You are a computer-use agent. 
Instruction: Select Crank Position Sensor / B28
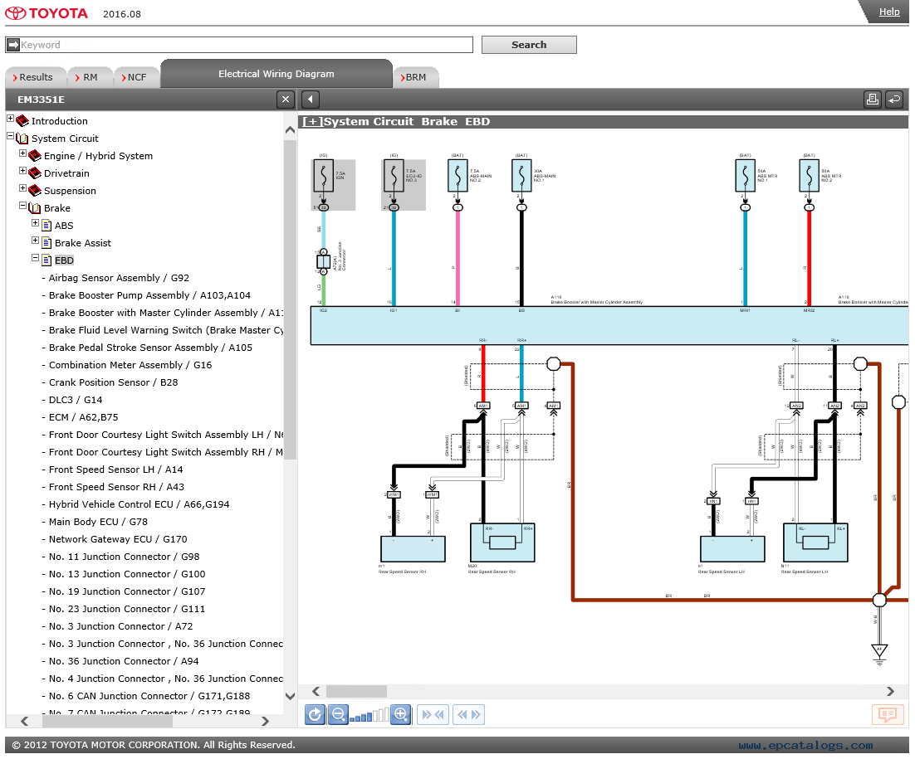tap(114, 382)
